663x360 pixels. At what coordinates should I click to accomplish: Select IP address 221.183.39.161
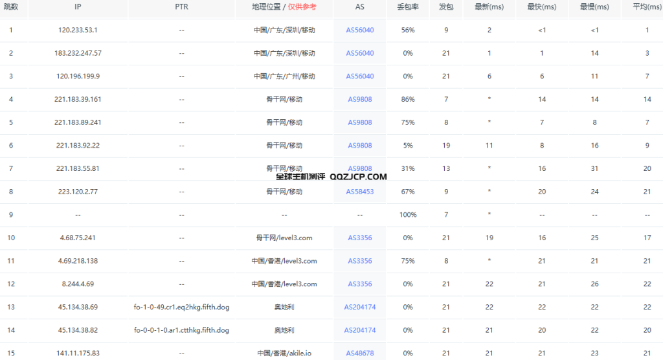pyautogui.click(x=78, y=100)
